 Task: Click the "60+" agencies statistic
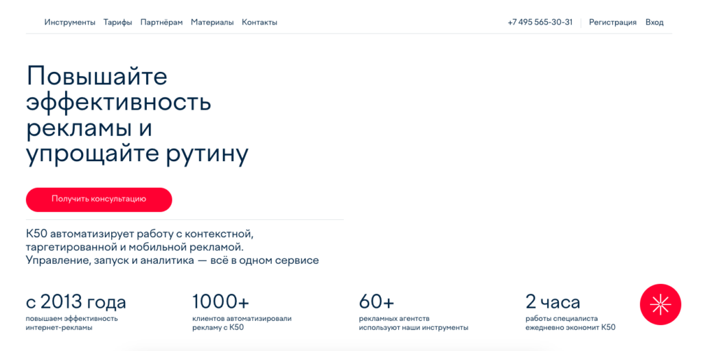point(377,302)
